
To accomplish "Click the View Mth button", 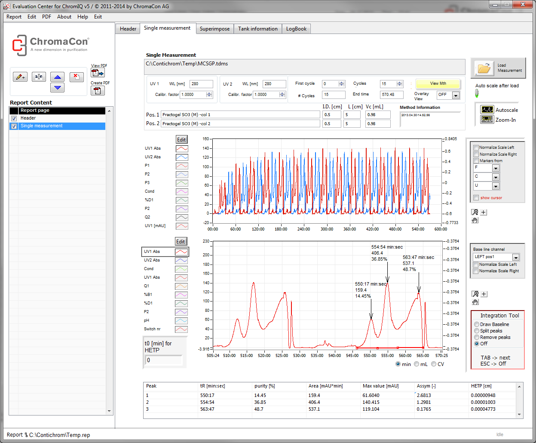I will pos(438,83).
